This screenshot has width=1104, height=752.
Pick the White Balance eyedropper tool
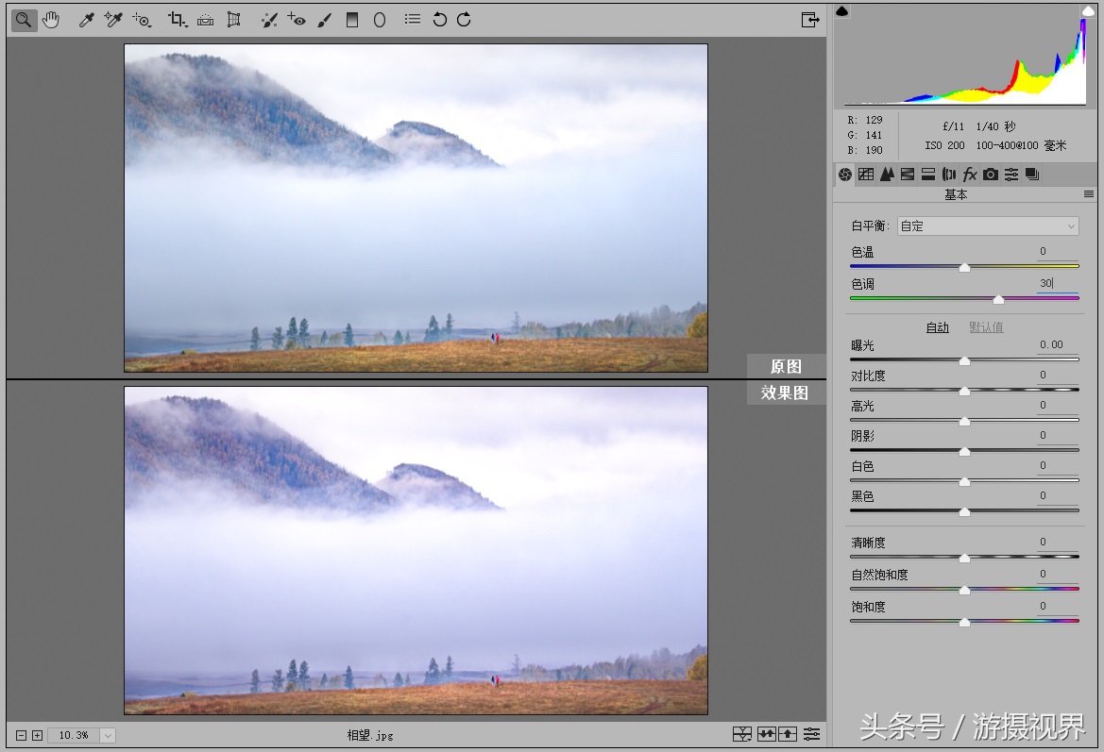(84, 19)
